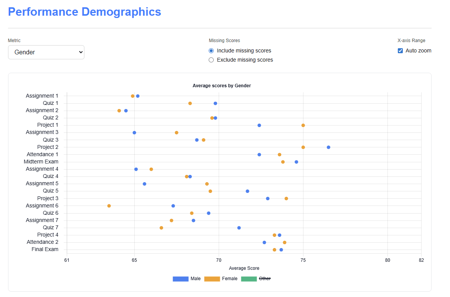Click the blue dot for Final Exam
Image resolution: width=450 pixels, height=297 pixels.
281,249
